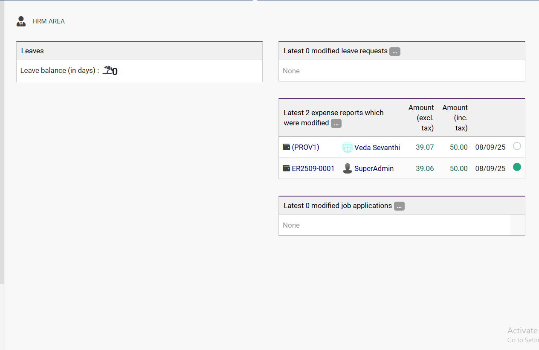539x350 pixels.
Task: Click the Amount (inc. tax) column header
Action: (x=455, y=118)
